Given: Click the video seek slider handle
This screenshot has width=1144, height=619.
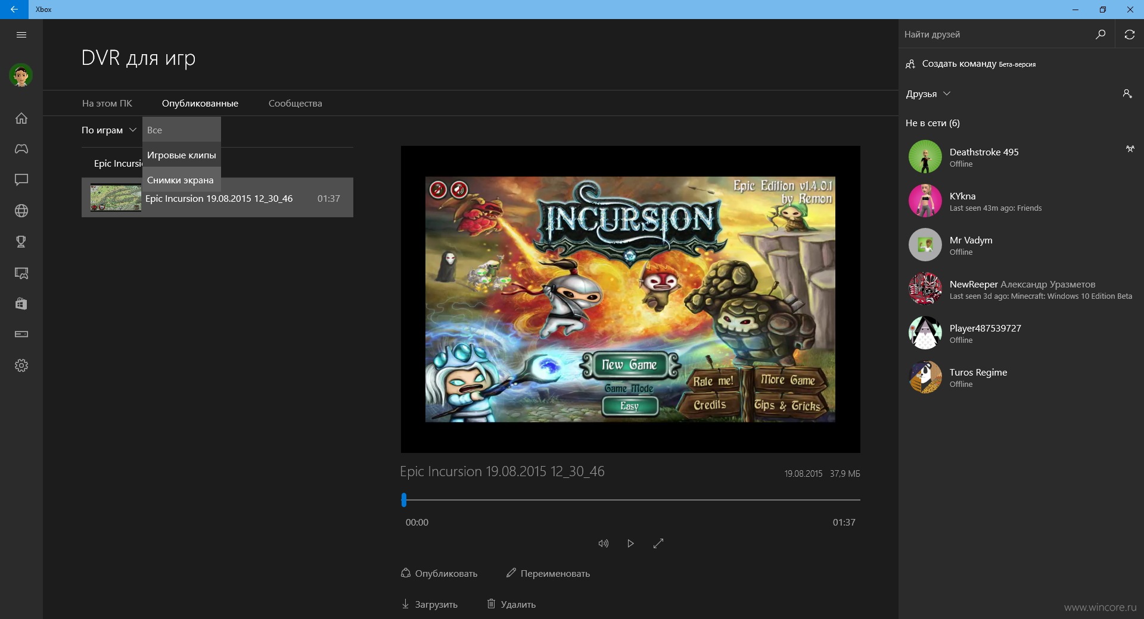Looking at the screenshot, I should click(404, 500).
